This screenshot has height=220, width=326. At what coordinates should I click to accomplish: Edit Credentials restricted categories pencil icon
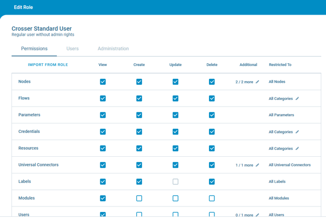click(x=297, y=132)
